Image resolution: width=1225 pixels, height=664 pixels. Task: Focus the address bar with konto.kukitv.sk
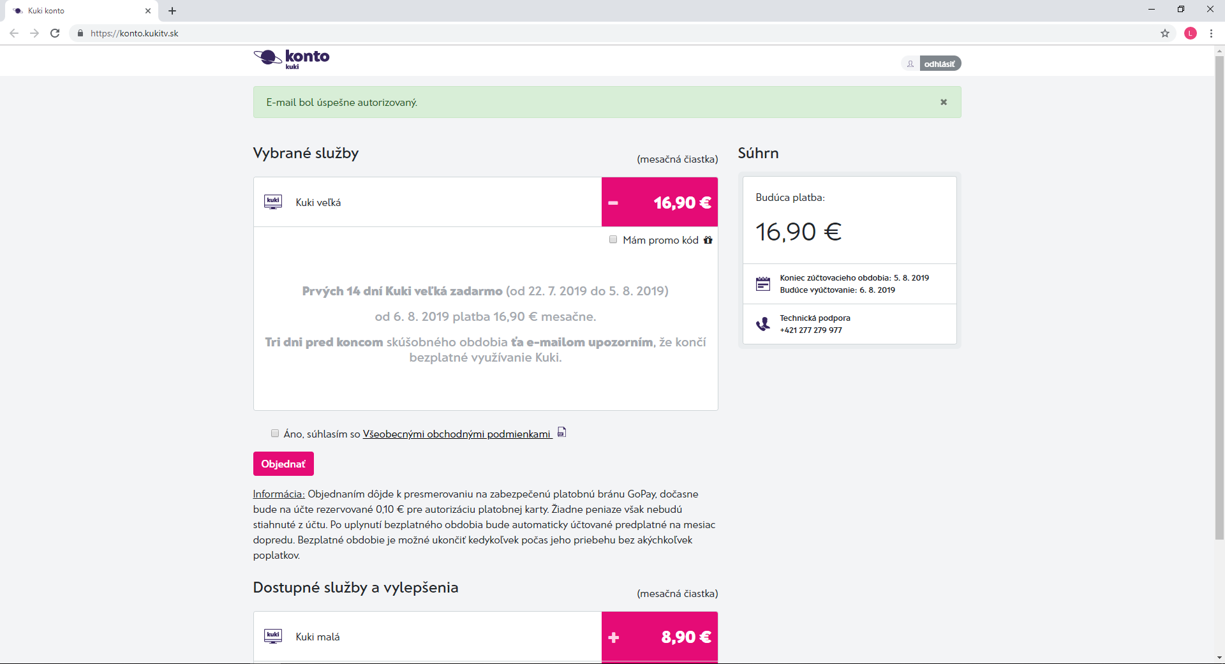(x=612, y=33)
